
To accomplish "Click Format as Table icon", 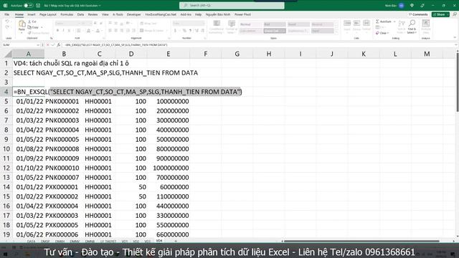I will click(x=232, y=24).
